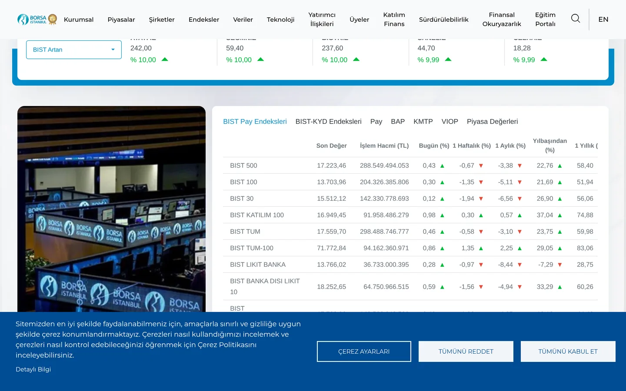Image resolution: width=626 pixels, height=391 pixels.
Task: Click the ÇEREZ AYARLARI button
Action: 364,351
